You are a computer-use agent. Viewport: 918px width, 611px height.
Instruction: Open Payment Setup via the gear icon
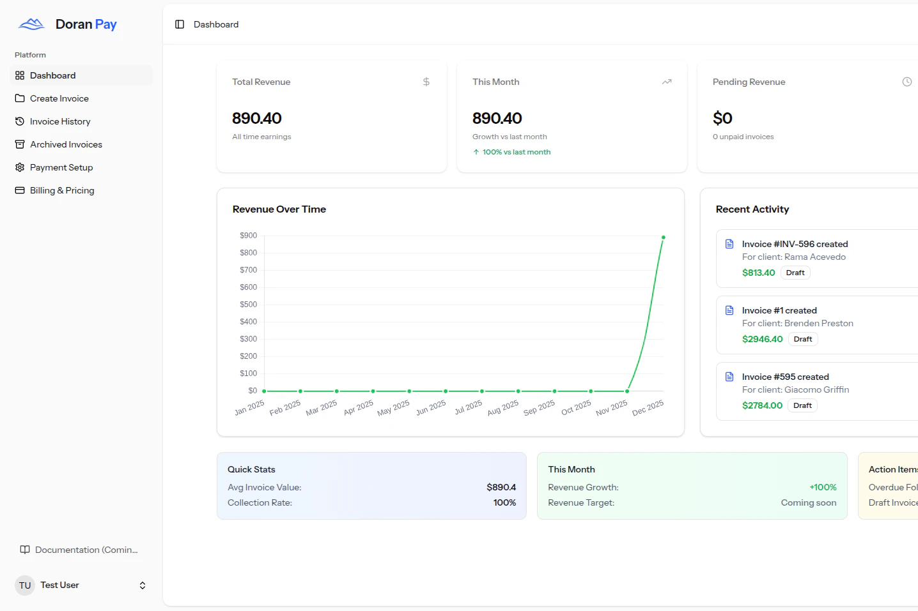[x=19, y=167]
